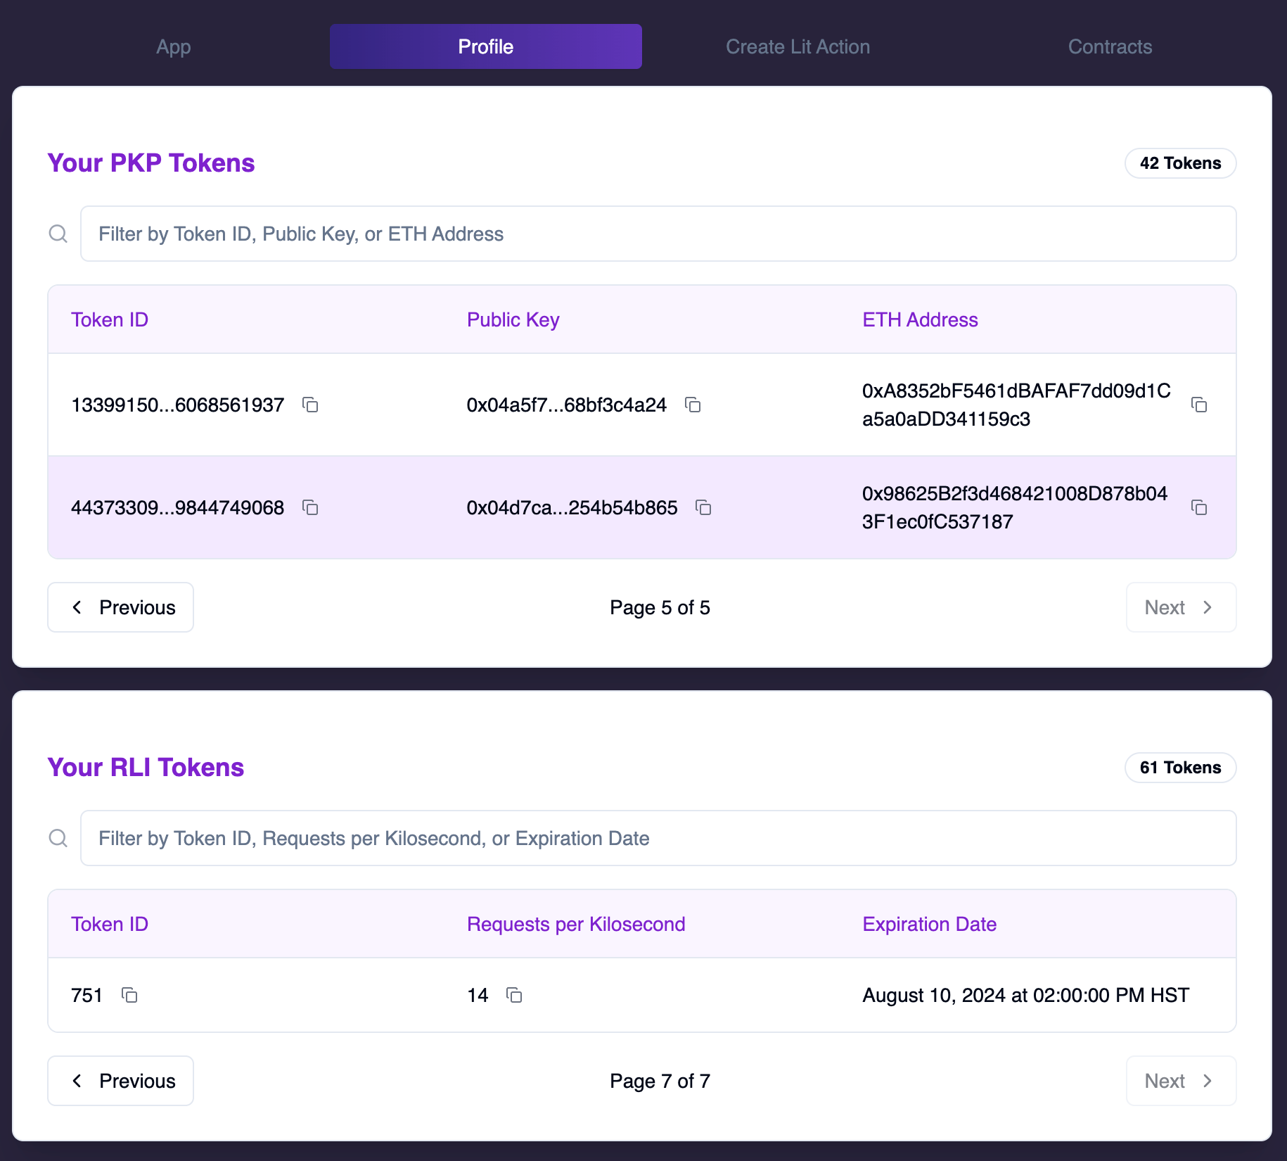Copy public key 0x04d7ca...254b54b865

[x=703, y=507]
